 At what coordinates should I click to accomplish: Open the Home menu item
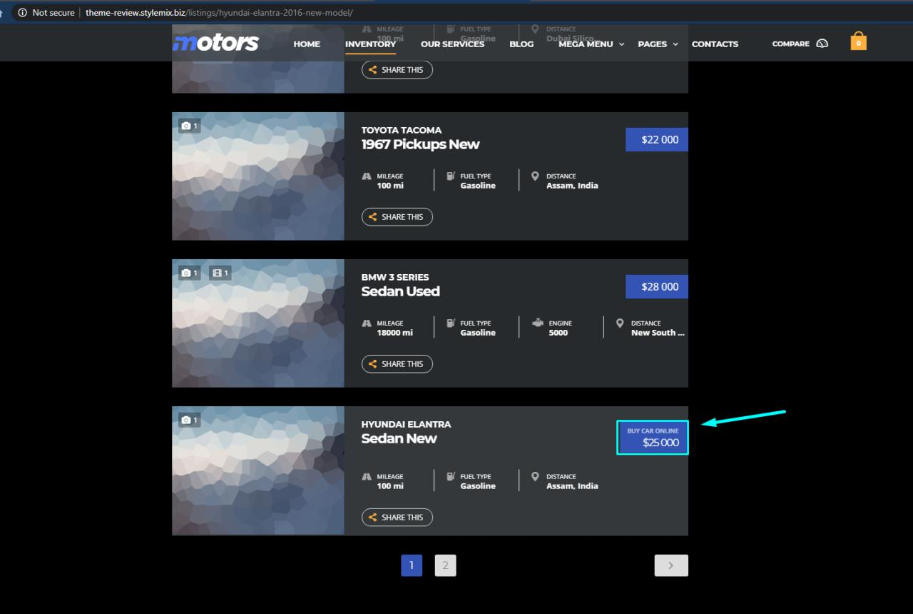[x=307, y=44]
